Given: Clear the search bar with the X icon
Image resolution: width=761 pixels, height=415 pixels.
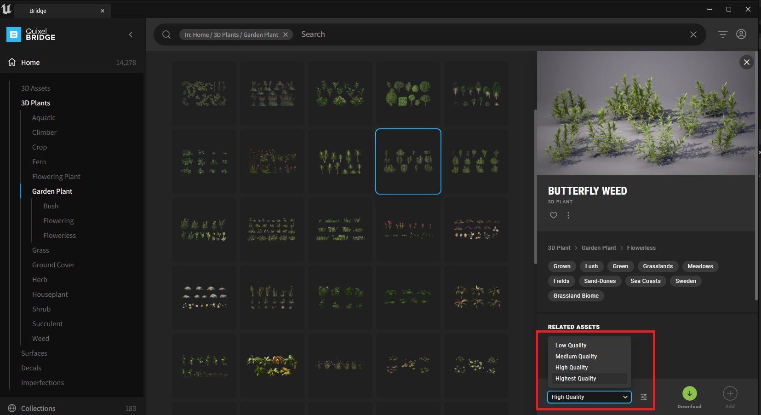Looking at the screenshot, I should tap(693, 35).
